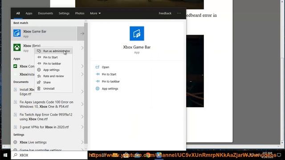Viewport: 285px width, 160px height.
Task: Expand Xbox Live settings chevron
Action: click(x=82, y=142)
